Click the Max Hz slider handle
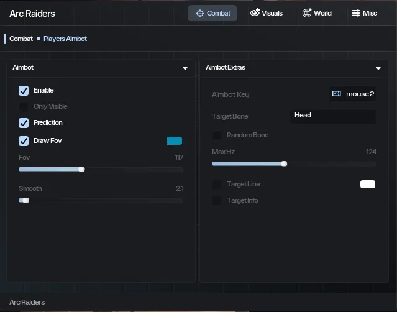The height and width of the screenshot is (312, 397). [x=284, y=163]
